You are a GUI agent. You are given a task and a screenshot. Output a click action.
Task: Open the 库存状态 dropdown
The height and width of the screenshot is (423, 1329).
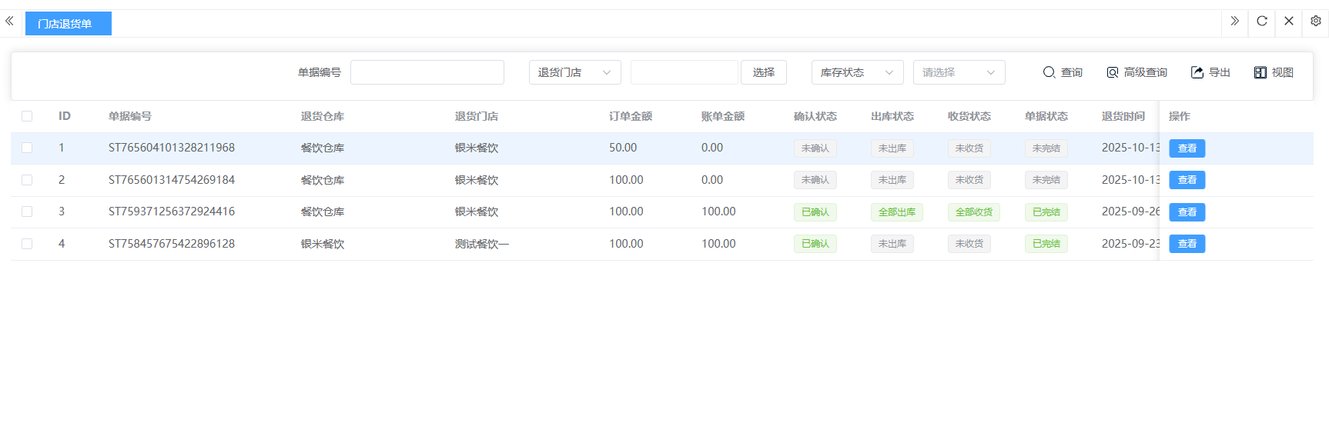click(x=857, y=72)
